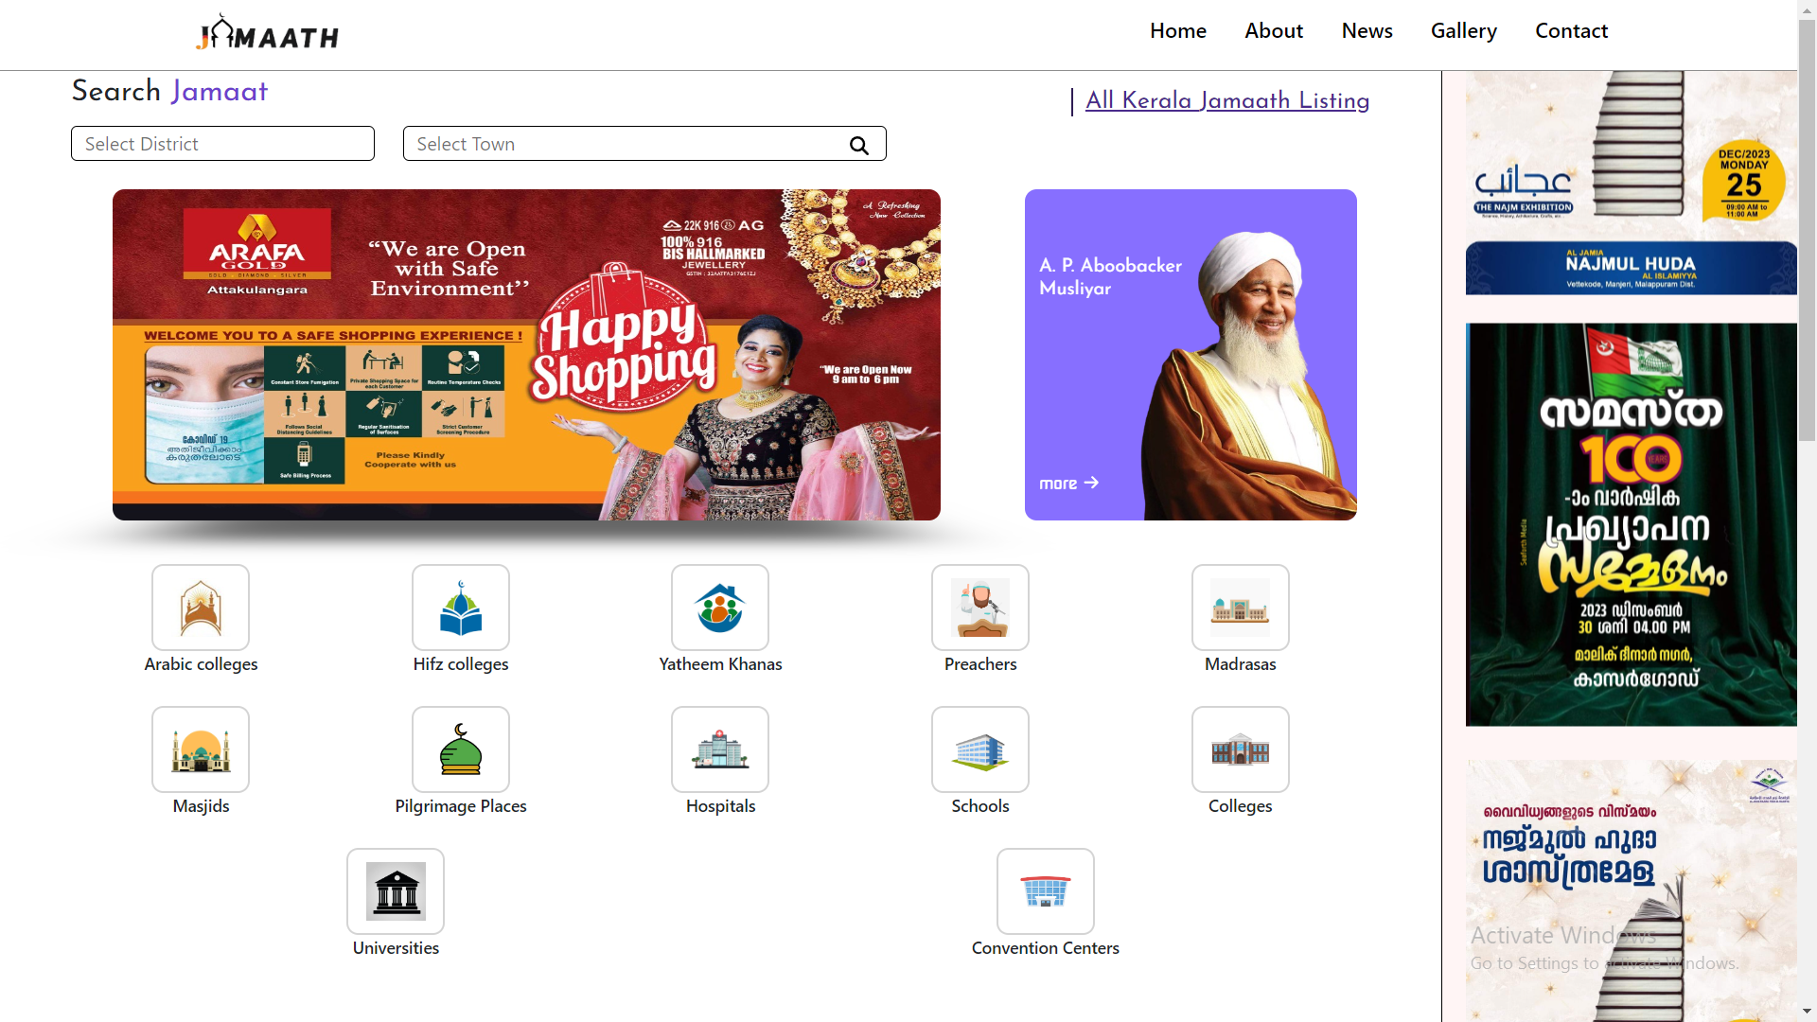Screen dimensions: 1817x1022
Task: Click the scrollbar up arrow
Action: (1807, 9)
